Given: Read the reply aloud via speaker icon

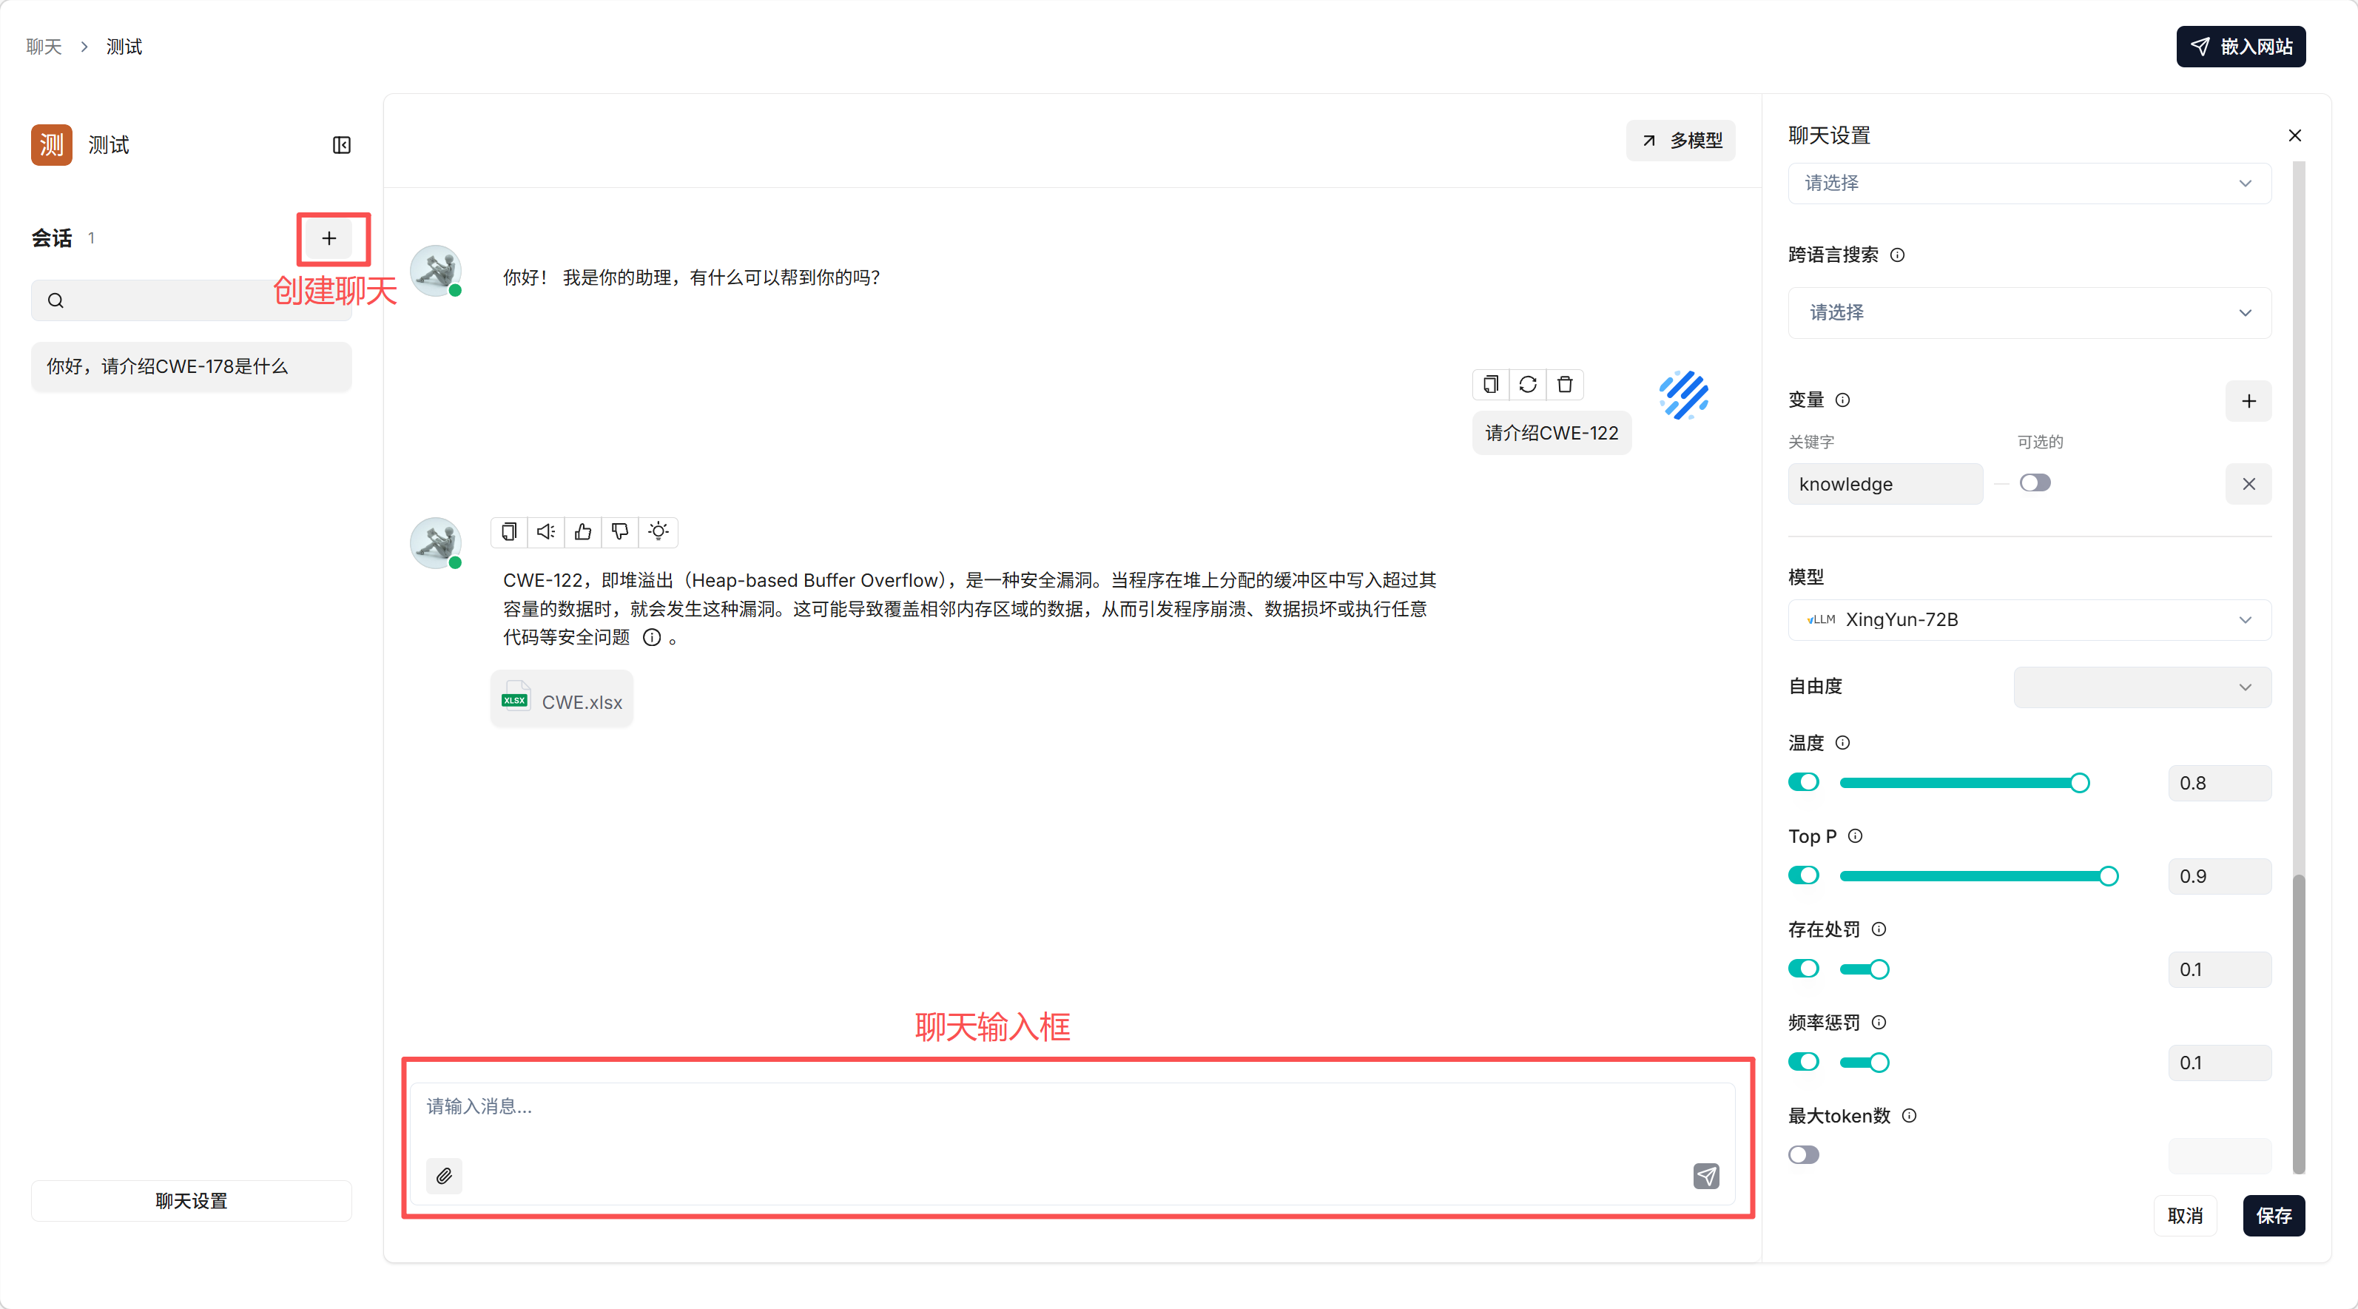Looking at the screenshot, I should pyautogui.click(x=545, y=532).
